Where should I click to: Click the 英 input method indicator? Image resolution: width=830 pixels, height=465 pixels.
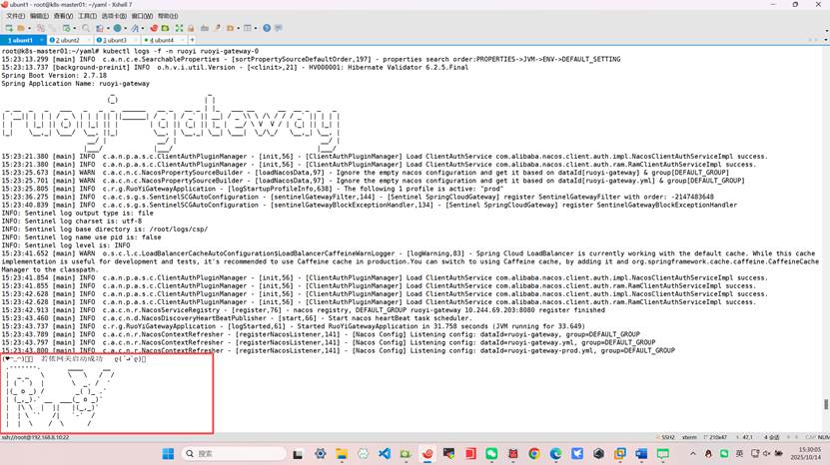tap(739, 453)
